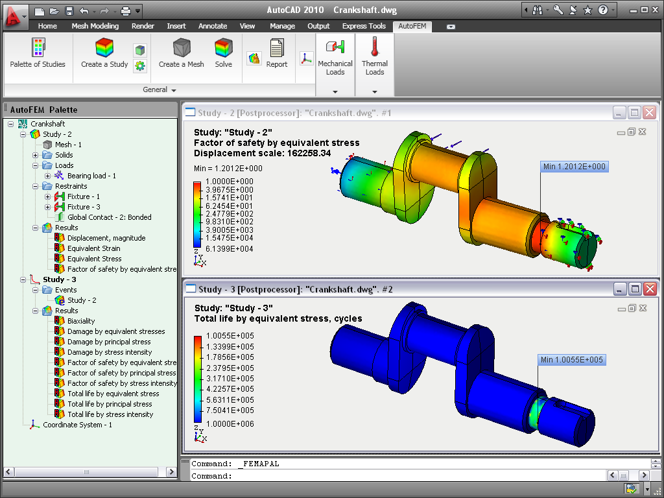Viewport: 664px width, 498px height.
Task: Click the palette horizontal scrollbar right arrow
Action: 171,472
